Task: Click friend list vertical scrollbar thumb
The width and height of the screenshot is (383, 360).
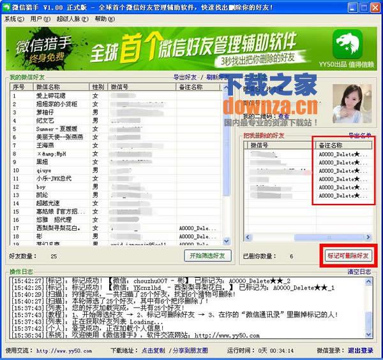Action: [x=227, y=144]
